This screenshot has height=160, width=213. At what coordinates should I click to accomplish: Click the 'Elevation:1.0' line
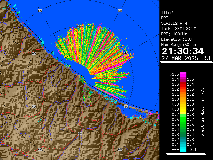click(176, 39)
